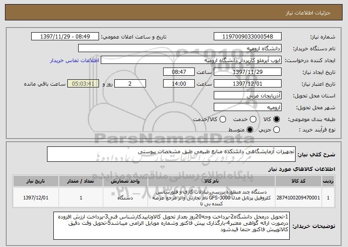The height and width of the screenshot is (247, 348).
Task: Click the creation time field 08:47
Action: (x=179, y=72)
